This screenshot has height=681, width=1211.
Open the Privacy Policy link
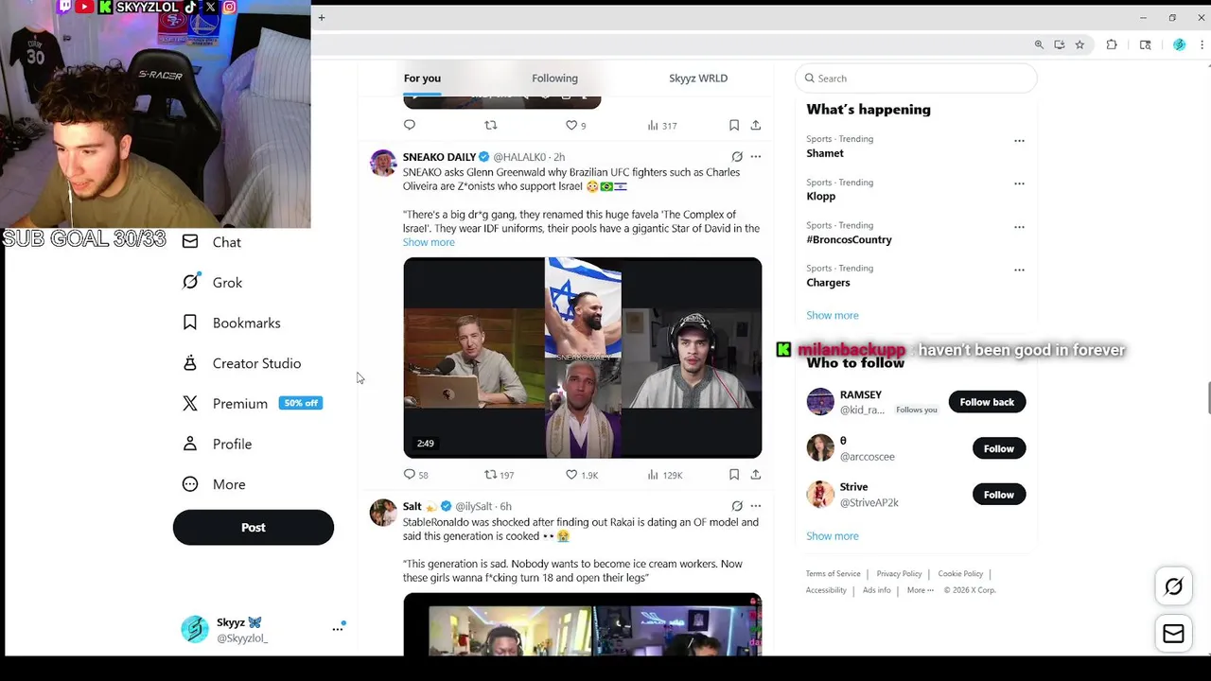coord(899,574)
